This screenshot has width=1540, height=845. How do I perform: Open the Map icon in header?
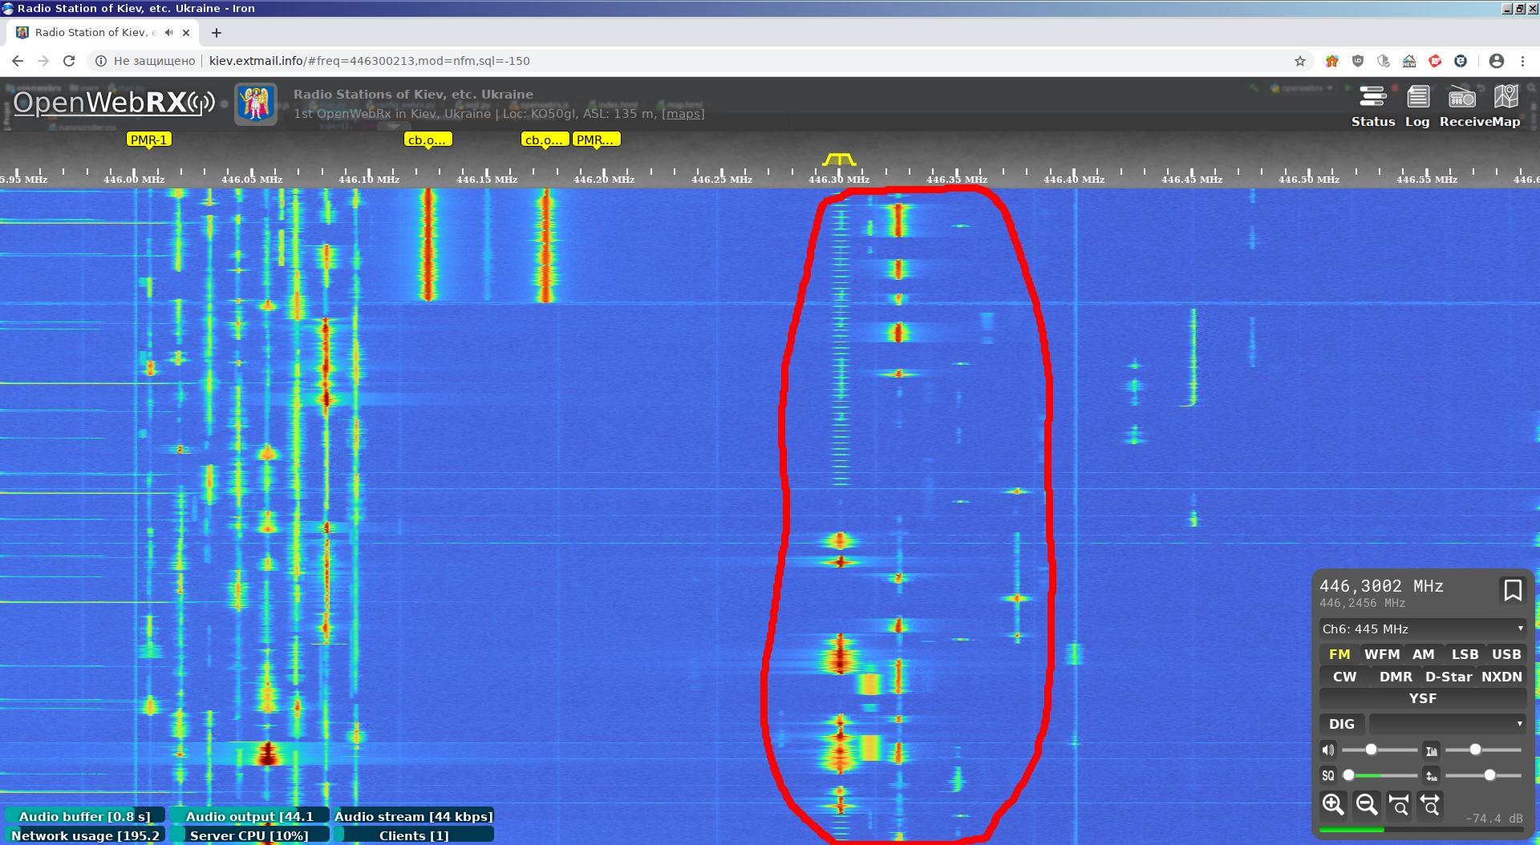(1506, 98)
